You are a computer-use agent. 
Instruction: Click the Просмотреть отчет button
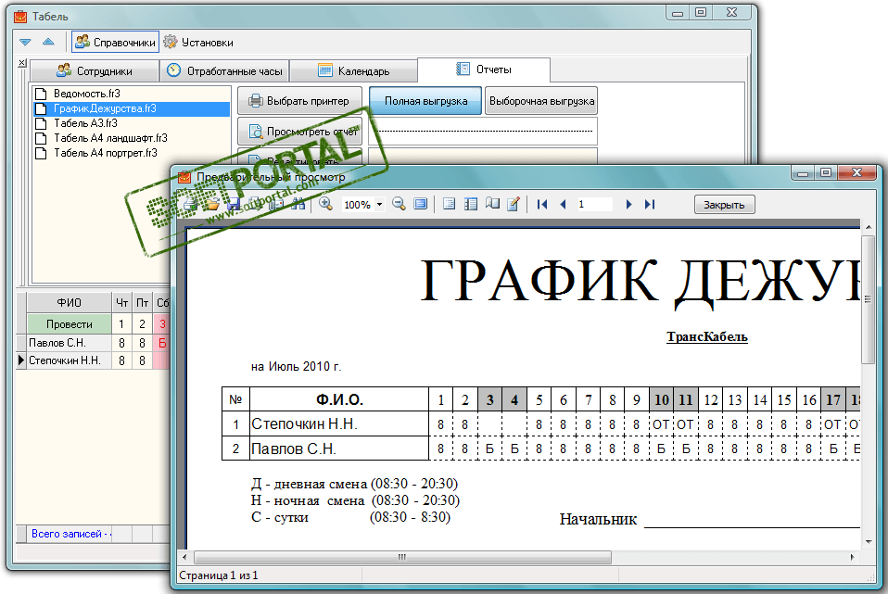pos(299,132)
